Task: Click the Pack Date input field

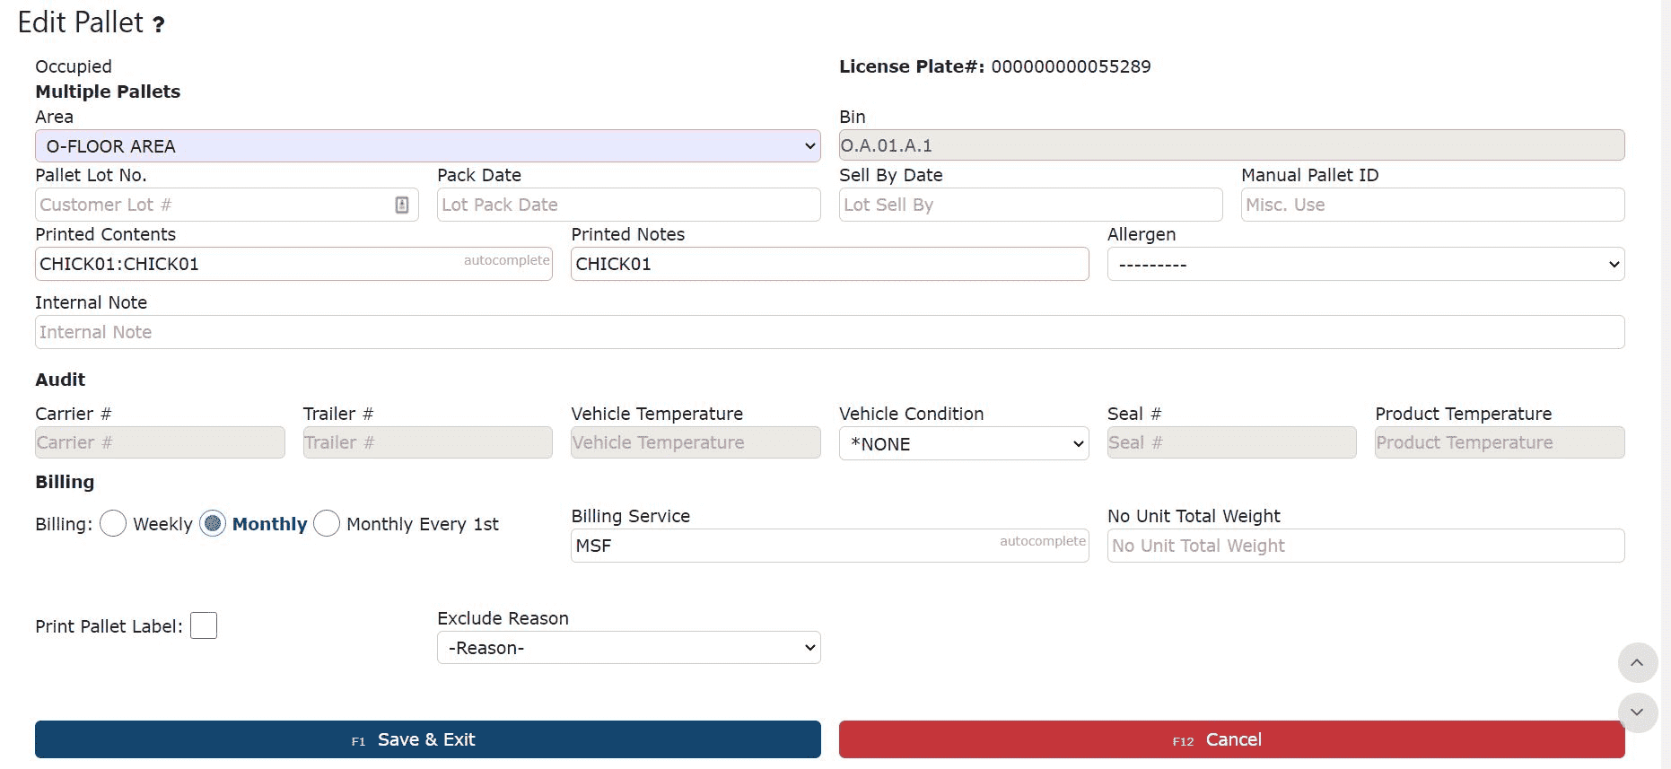Action: pos(628,205)
